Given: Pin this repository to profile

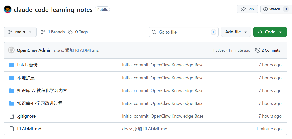Looking at the screenshot, I should pos(247,9).
